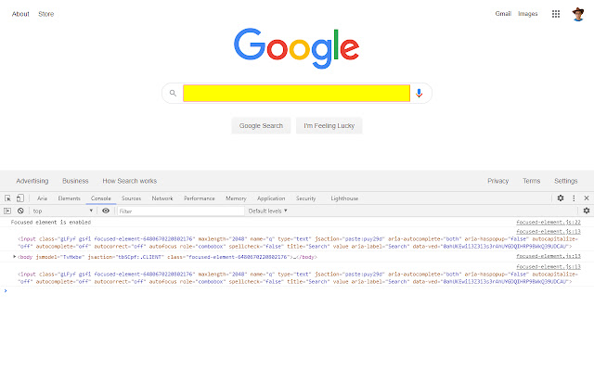Toggle the live expression eye icon
Image resolution: width=594 pixels, height=371 pixels.
[106, 211]
